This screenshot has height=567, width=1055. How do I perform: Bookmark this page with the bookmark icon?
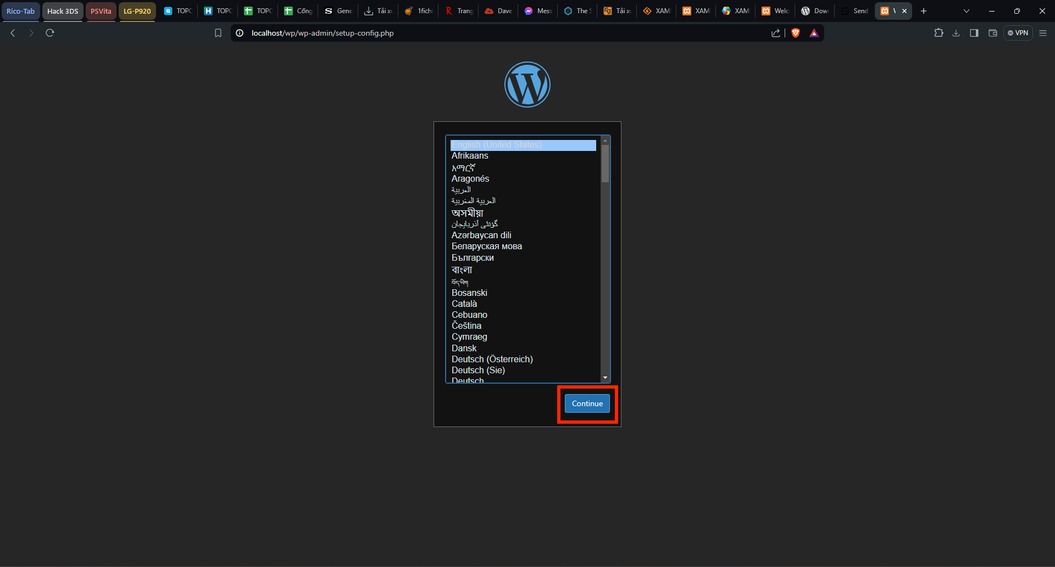pyautogui.click(x=218, y=33)
